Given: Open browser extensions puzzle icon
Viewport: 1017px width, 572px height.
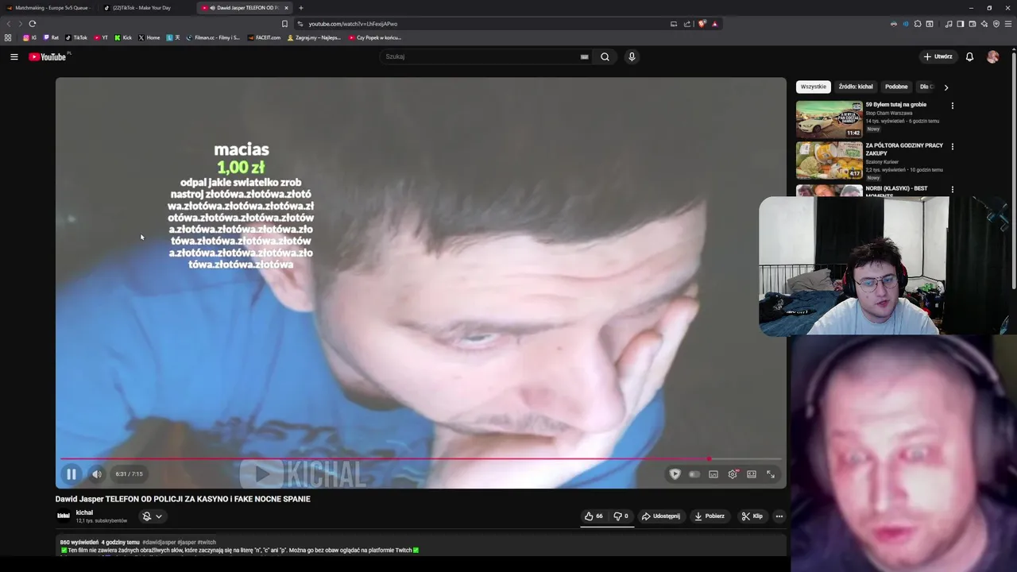Looking at the screenshot, I should click(918, 24).
